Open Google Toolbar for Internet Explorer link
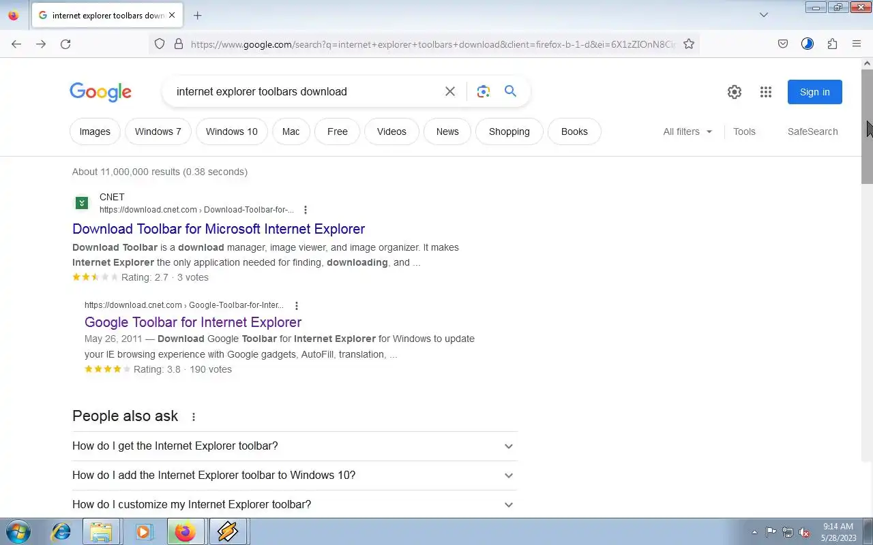 pos(193,322)
